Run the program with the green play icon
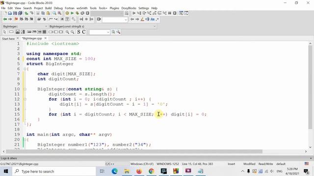Viewport: 314px width, 176px height. click(72, 13)
